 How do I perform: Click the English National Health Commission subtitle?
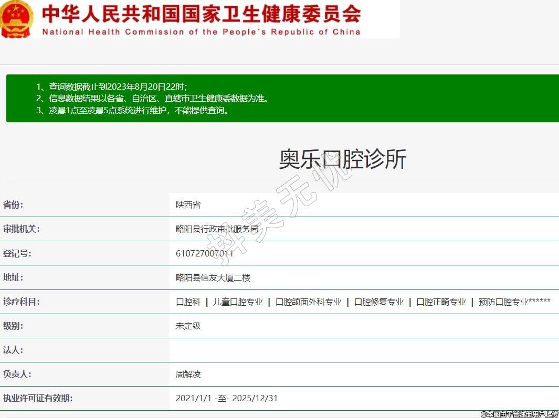pos(201,32)
